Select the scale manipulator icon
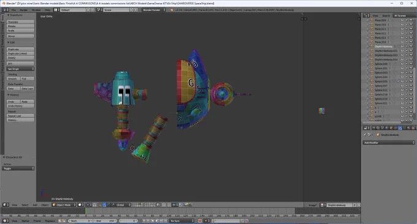417x224 pixels. (113, 205)
